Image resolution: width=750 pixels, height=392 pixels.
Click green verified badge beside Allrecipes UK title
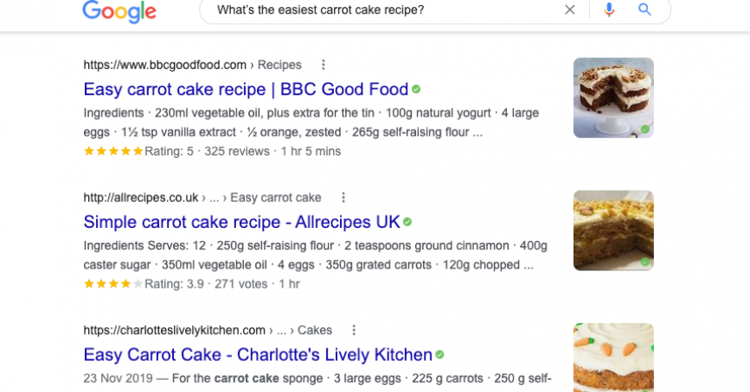point(407,222)
